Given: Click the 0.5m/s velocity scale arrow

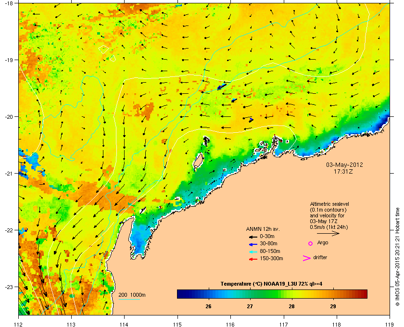Looking at the screenshot, I should click(328, 233).
